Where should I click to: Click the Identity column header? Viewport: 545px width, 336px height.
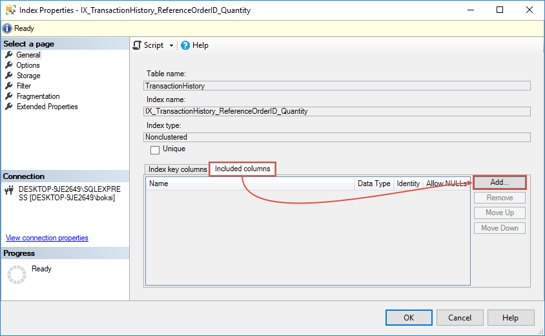coord(408,184)
